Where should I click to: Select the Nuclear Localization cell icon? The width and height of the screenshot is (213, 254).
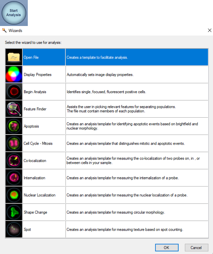pos(14,195)
